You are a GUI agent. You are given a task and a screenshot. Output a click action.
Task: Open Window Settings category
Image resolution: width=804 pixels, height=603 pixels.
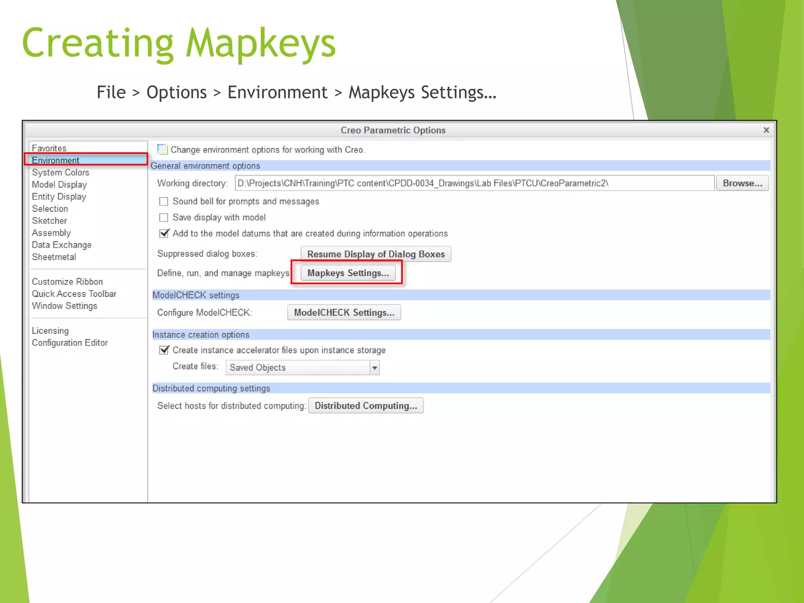pyautogui.click(x=64, y=306)
